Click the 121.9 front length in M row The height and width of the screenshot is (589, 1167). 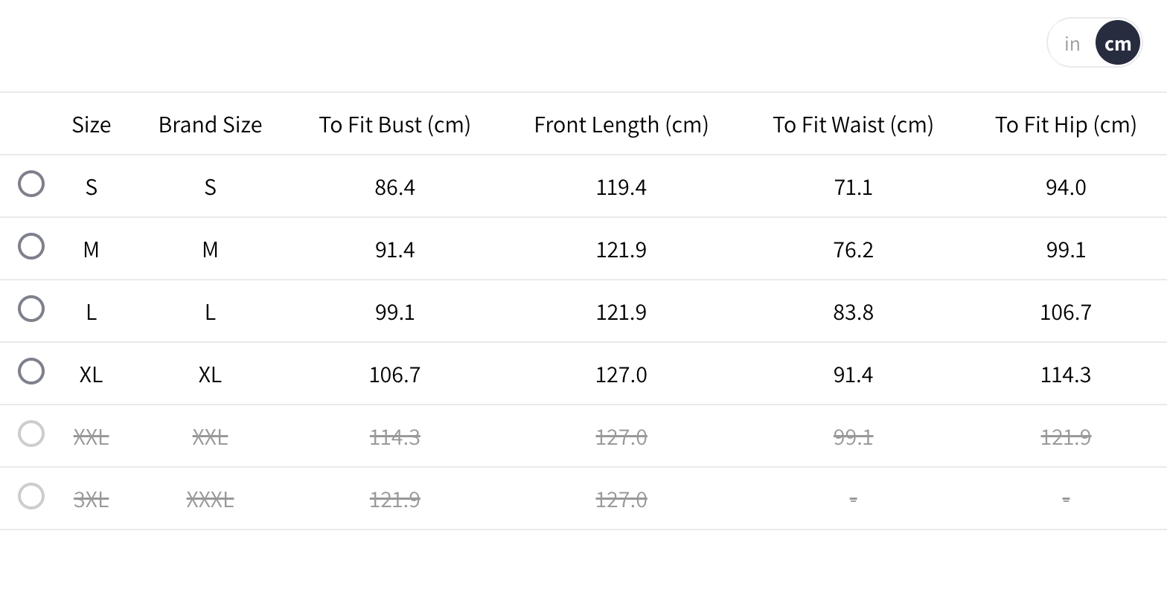coord(621,249)
